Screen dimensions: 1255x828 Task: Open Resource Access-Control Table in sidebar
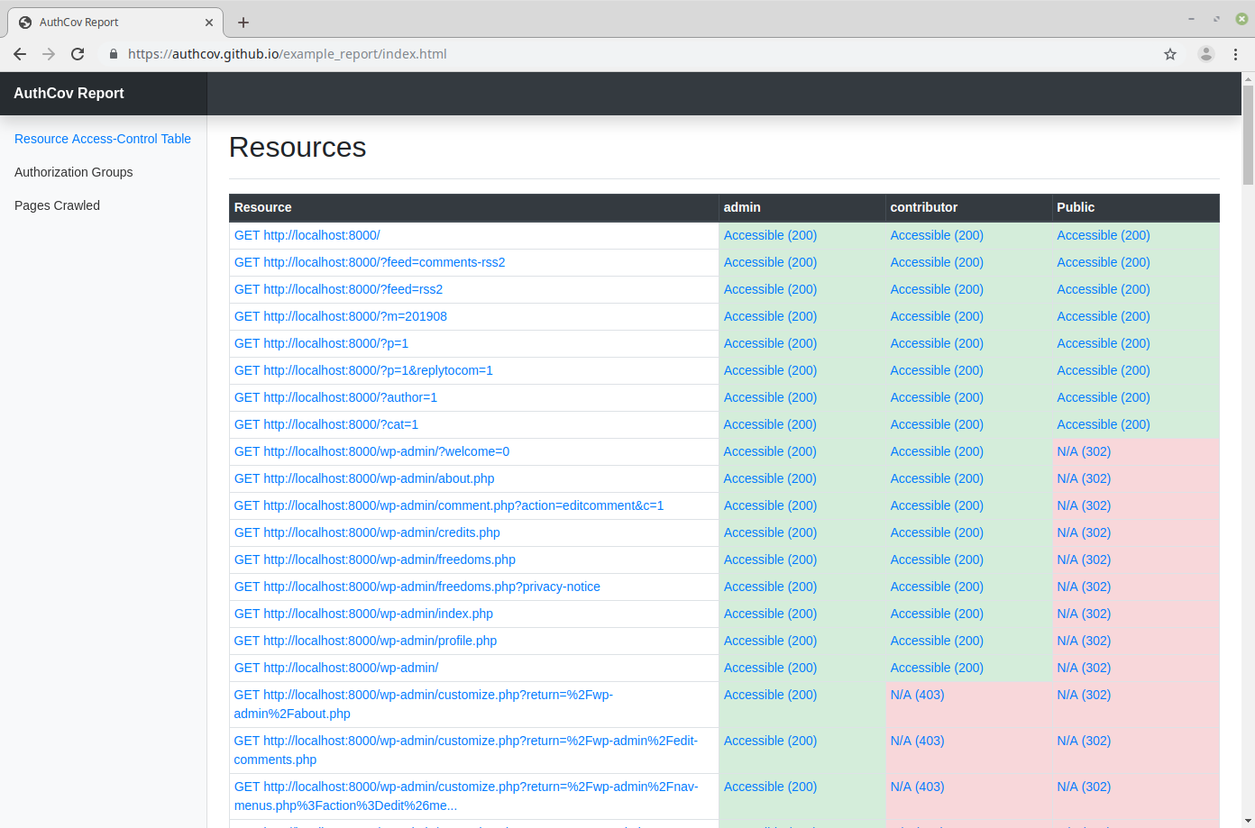coord(103,139)
